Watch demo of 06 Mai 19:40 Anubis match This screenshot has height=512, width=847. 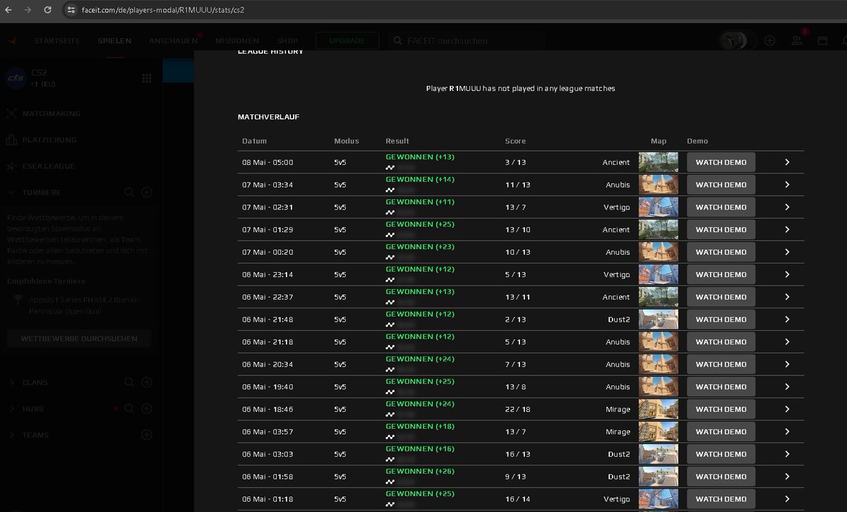coord(721,386)
